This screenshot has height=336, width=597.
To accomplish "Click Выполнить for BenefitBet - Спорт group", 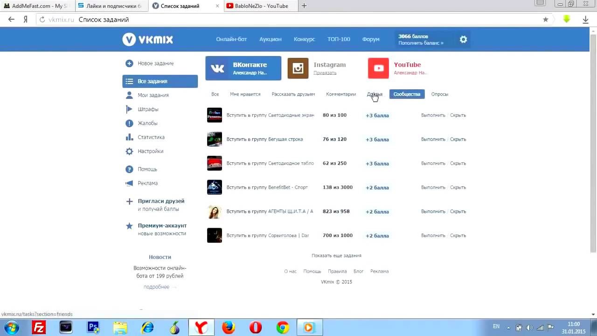I will (x=433, y=188).
